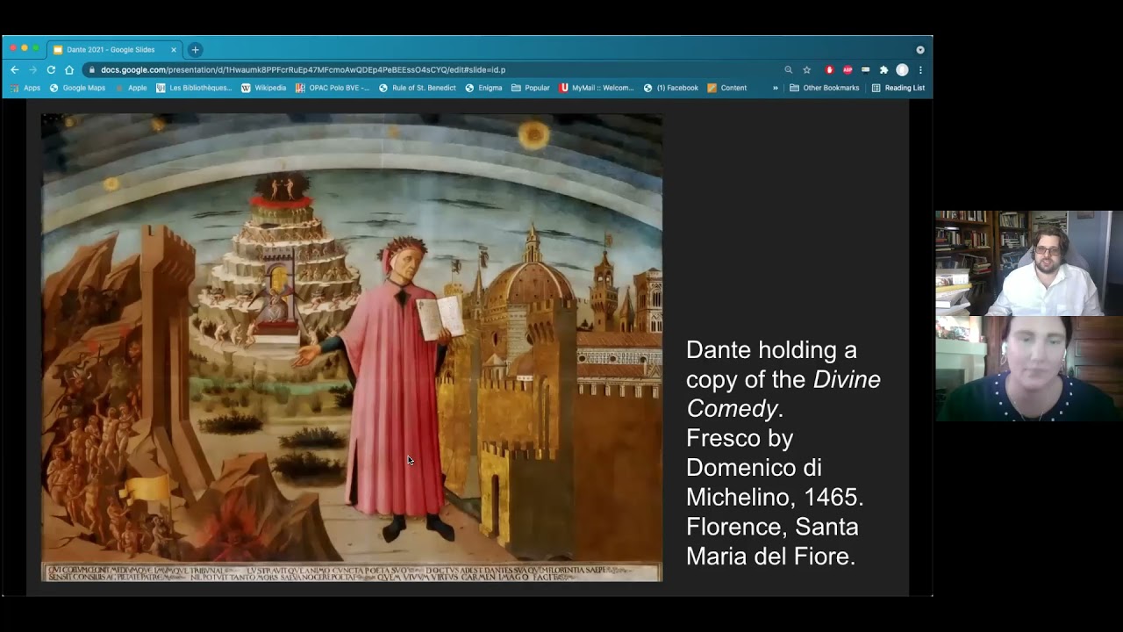1123x632 pixels.
Task: Open the tab search dropdown arrow
Action: coord(920,50)
